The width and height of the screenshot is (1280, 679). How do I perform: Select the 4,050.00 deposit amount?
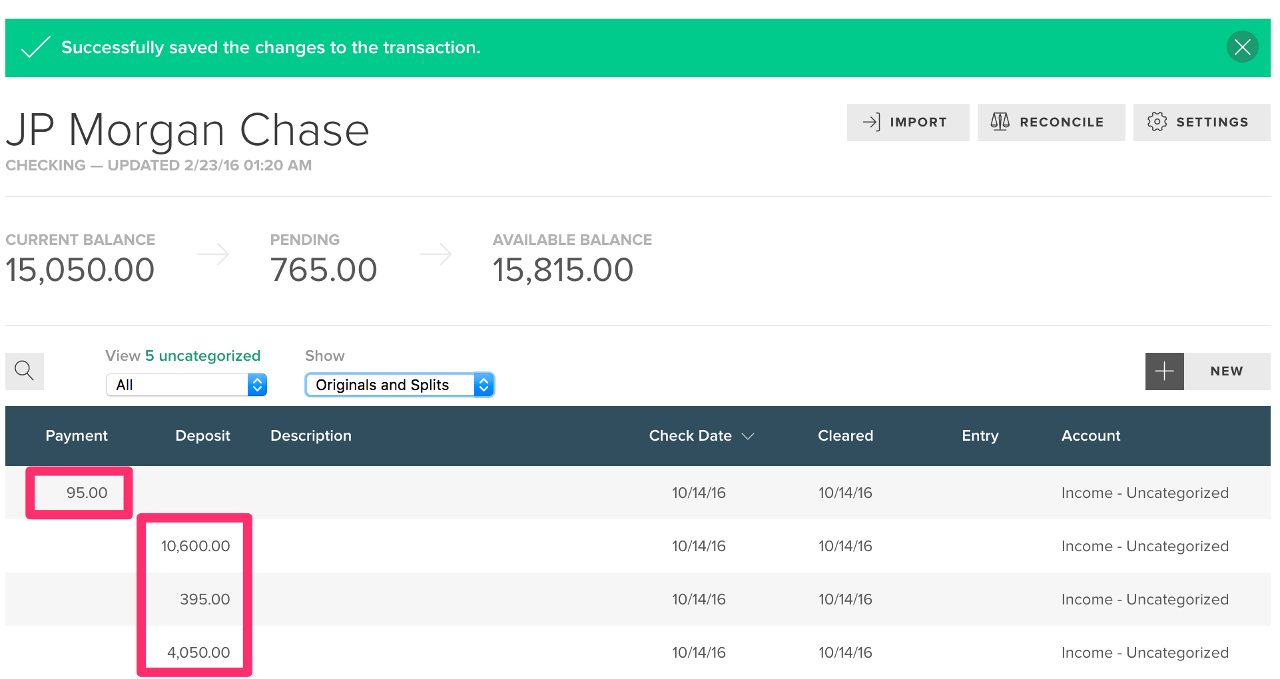tap(198, 653)
